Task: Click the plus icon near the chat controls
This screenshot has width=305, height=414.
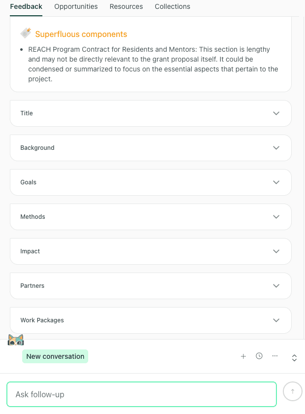Action: pyautogui.click(x=243, y=356)
